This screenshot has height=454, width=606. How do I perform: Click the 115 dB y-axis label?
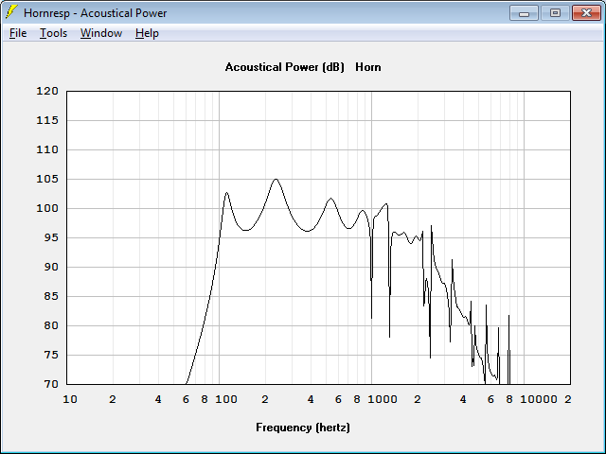coord(47,120)
